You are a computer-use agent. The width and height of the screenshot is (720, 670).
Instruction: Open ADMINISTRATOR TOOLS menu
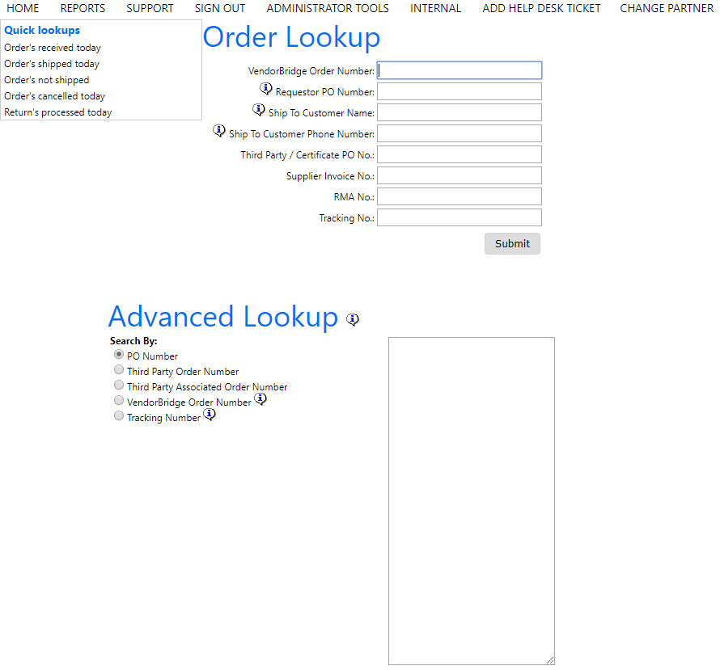click(328, 8)
